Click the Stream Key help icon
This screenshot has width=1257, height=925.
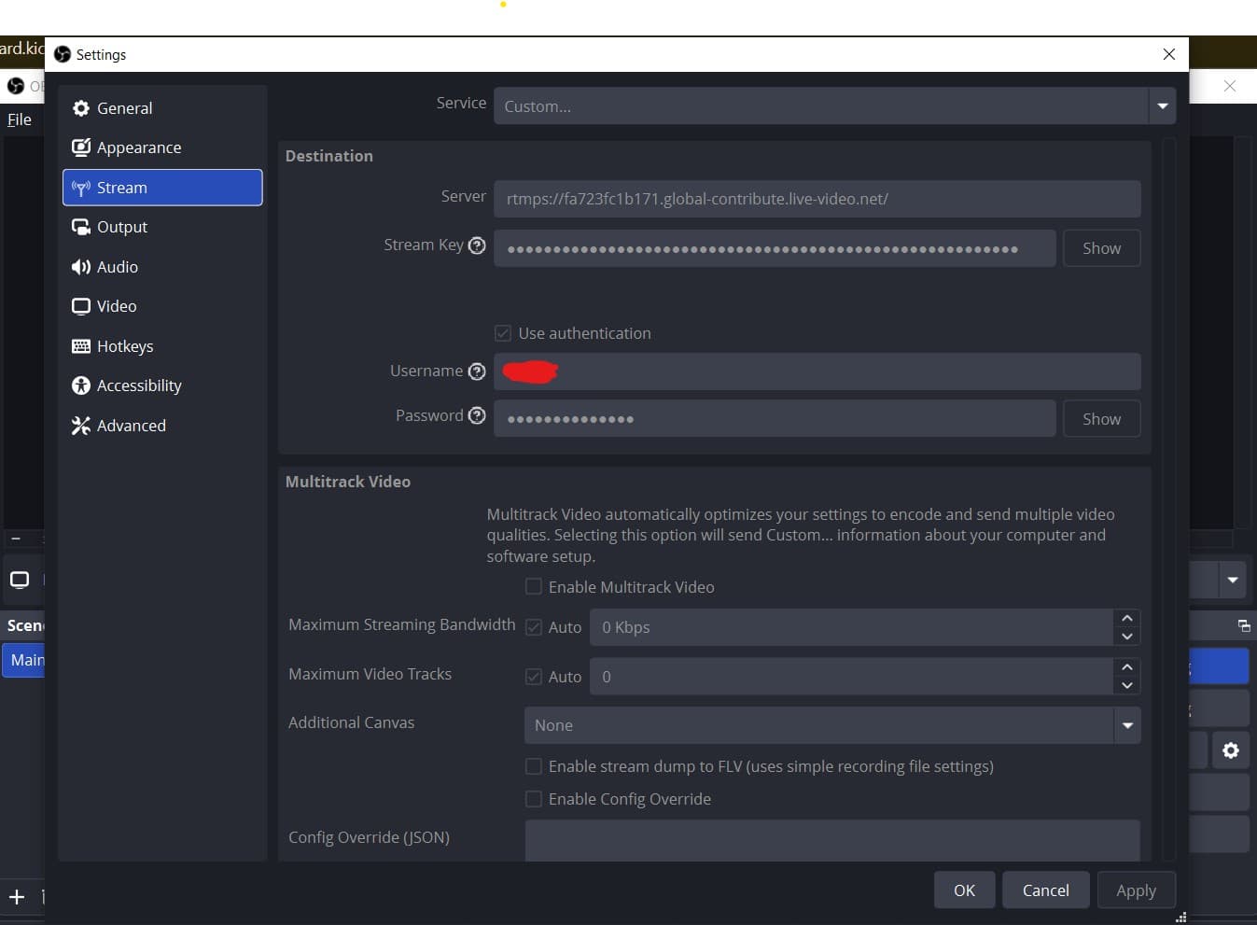point(477,245)
